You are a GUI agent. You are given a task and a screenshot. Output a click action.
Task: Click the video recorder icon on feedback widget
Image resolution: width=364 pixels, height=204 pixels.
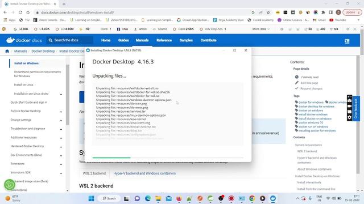click(x=349, y=106)
